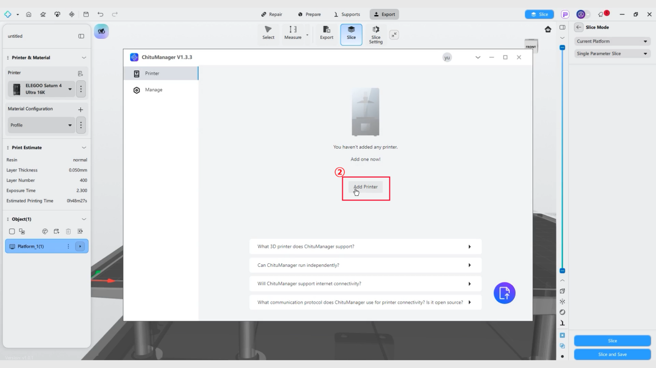Viewport: 656px width, 368px height.
Task: Redo the last undone action
Action: (115, 15)
